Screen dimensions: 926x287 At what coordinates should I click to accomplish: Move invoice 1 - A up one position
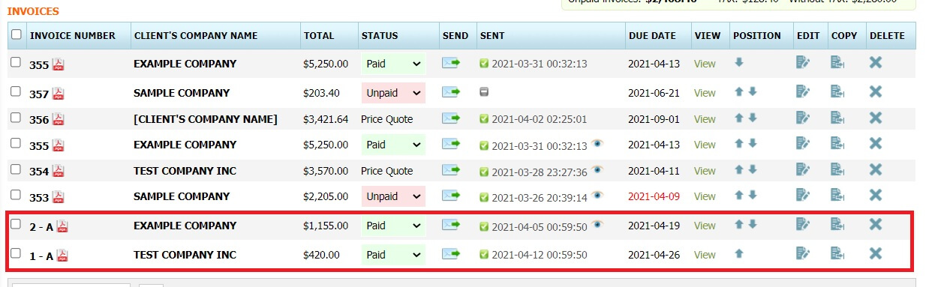(739, 254)
